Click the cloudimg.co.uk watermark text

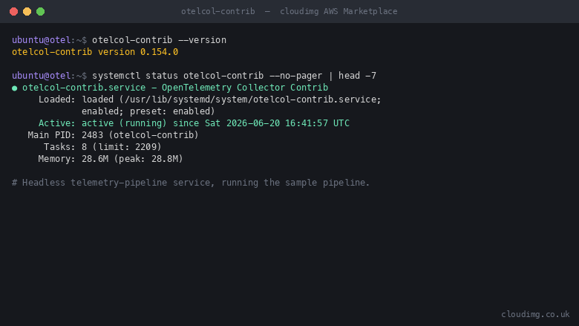(x=535, y=314)
